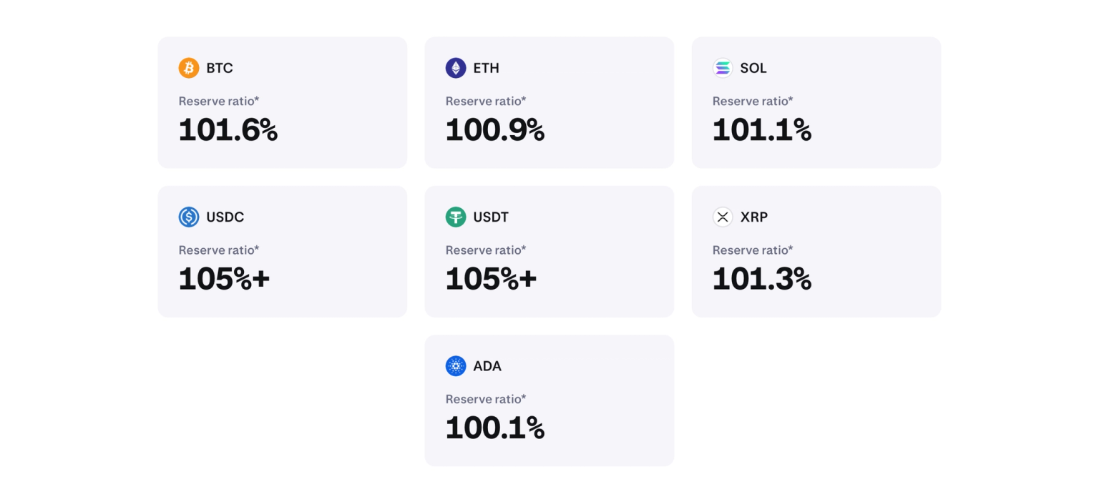Image resolution: width=1099 pixels, height=502 pixels.
Task: Click the 101.3% XRP reserve ratio value
Action: tap(762, 279)
